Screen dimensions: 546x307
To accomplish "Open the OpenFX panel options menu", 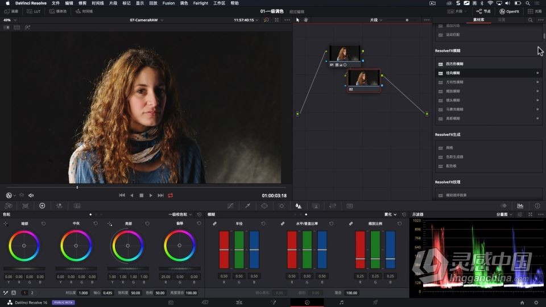I will click(540, 20).
